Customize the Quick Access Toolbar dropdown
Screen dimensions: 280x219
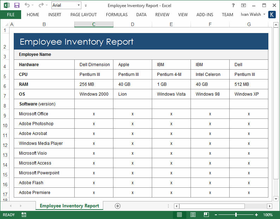point(86,6)
